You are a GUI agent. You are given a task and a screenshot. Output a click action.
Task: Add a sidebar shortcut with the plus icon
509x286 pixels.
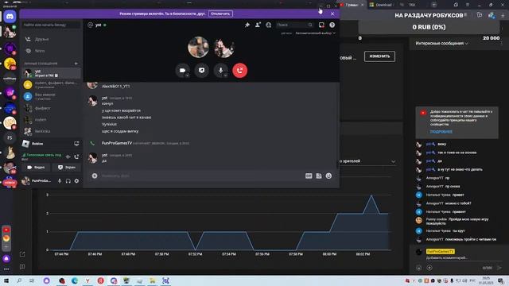tap(6, 247)
